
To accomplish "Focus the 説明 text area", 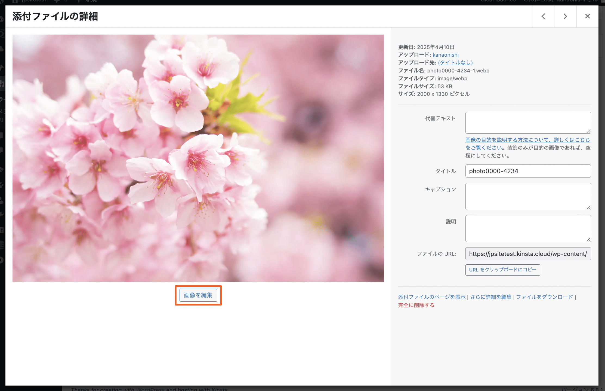I will point(528,228).
